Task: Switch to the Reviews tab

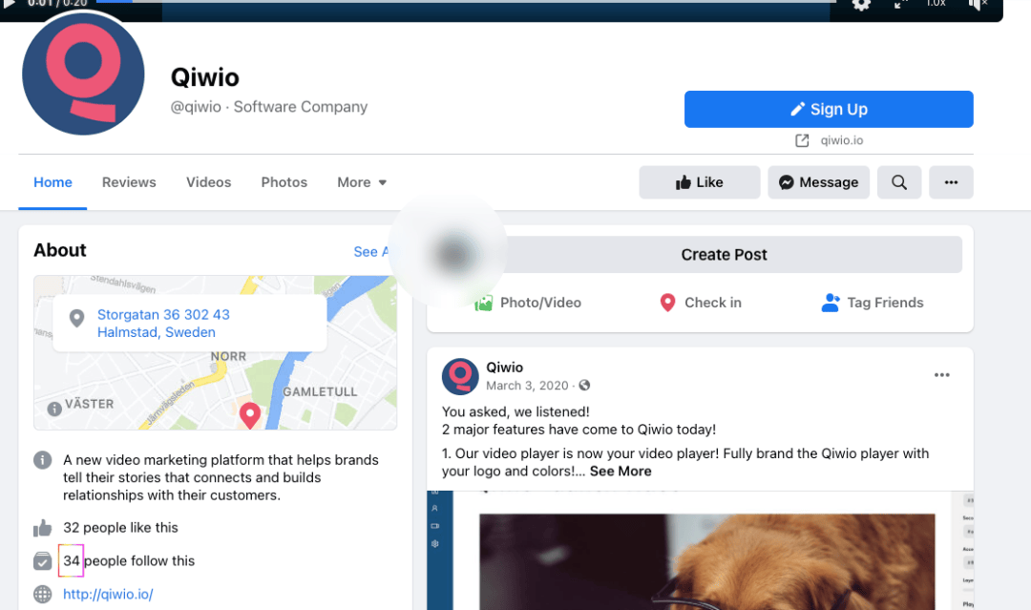Action: [x=129, y=182]
